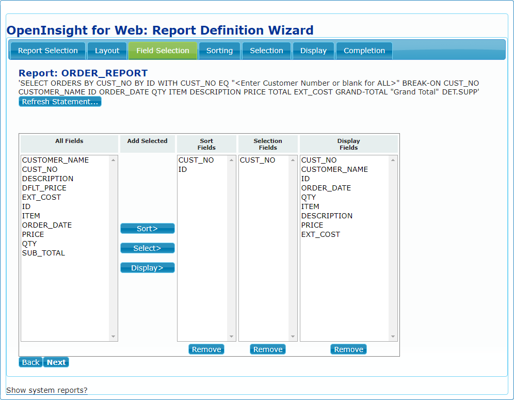Select CUSTOMER_NAME in Display Fields list
The height and width of the screenshot is (400, 514).
click(x=345, y=169)
